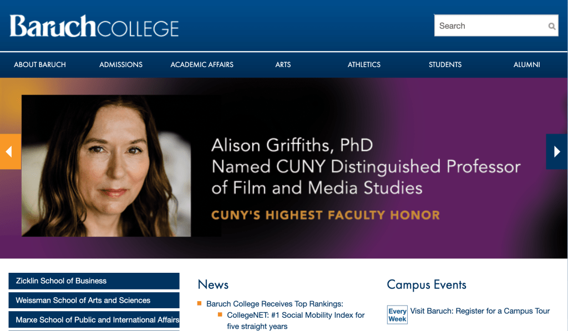
Task: Select Admissions in the navigation bar
Action: (x=121, y=65)
